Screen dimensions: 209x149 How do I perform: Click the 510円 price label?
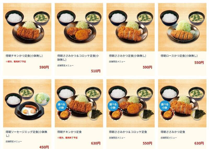[x=96, y=71]
